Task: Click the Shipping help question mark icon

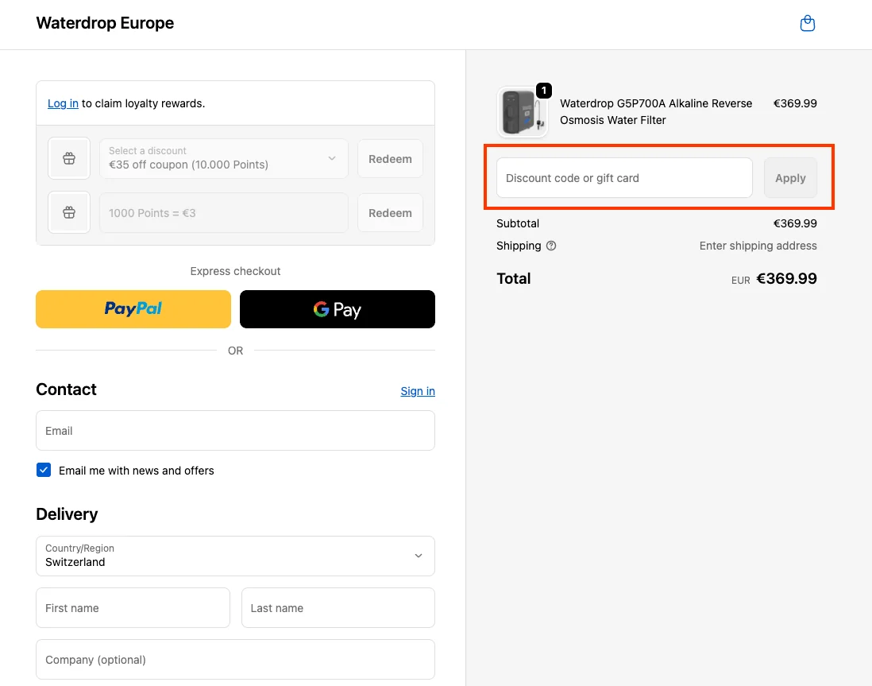Action: pos(551,246)
